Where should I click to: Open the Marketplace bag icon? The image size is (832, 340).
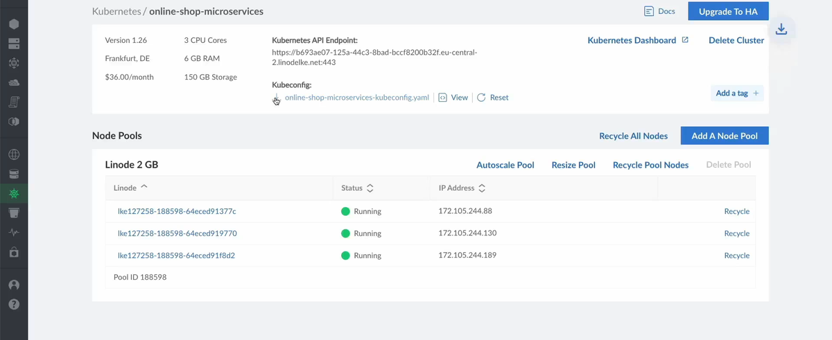14,253
